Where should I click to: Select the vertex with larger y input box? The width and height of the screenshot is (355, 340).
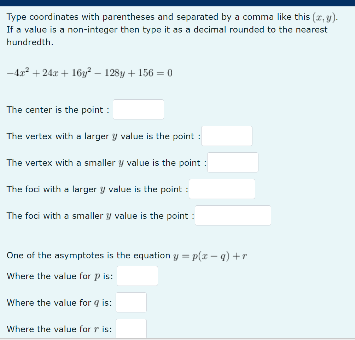coord(227,136)
